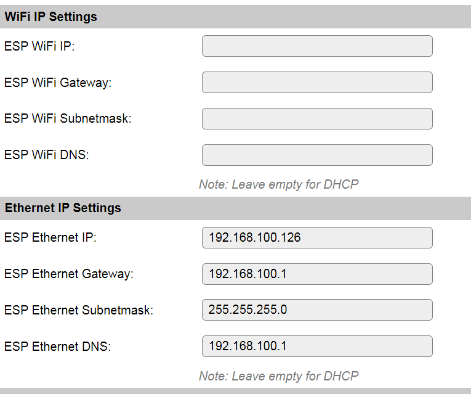
Task: Click the DHCP note under Ethernet settings
Action: coord(278,376)
